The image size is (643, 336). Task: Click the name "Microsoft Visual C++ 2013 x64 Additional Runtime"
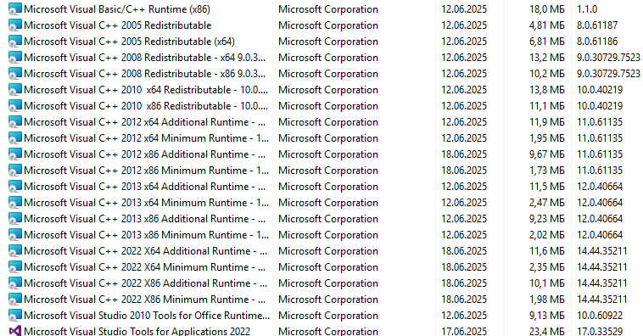click(x=145, y=187)
